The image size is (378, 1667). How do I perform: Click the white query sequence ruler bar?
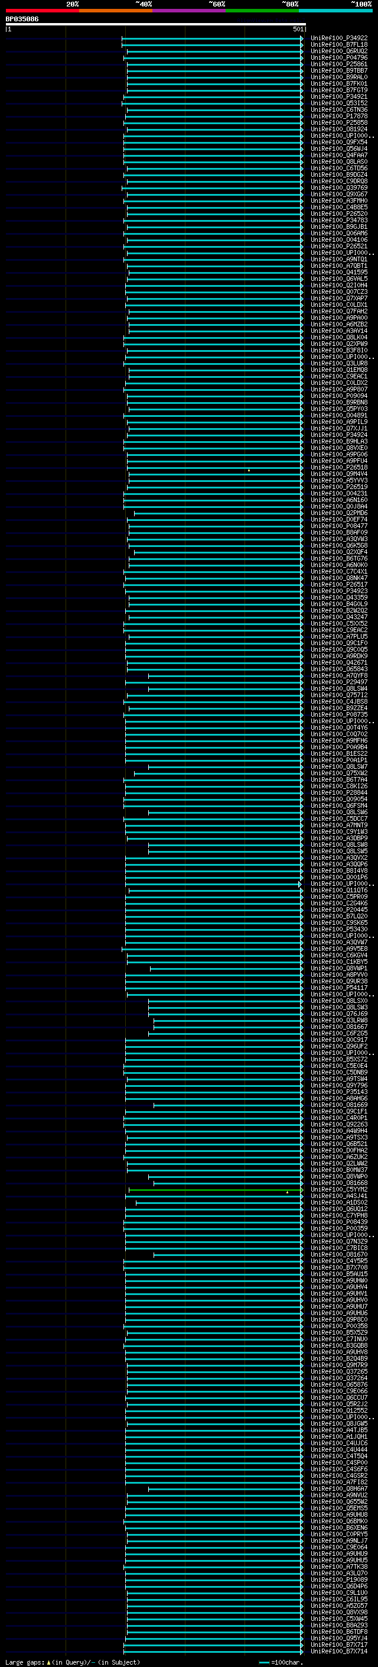(x=156, y=24)
